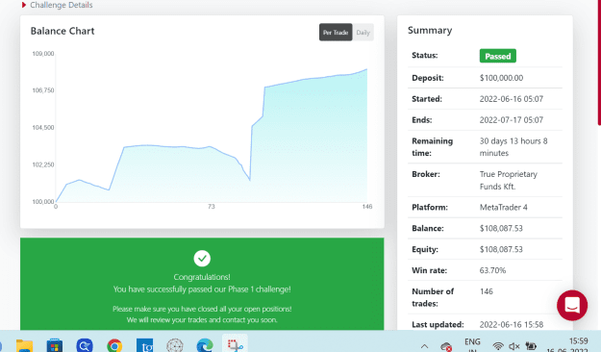601x352 pixels.
Task: Open the Snipping Tool taskbar icon
Action: click(x=235, y=344)
